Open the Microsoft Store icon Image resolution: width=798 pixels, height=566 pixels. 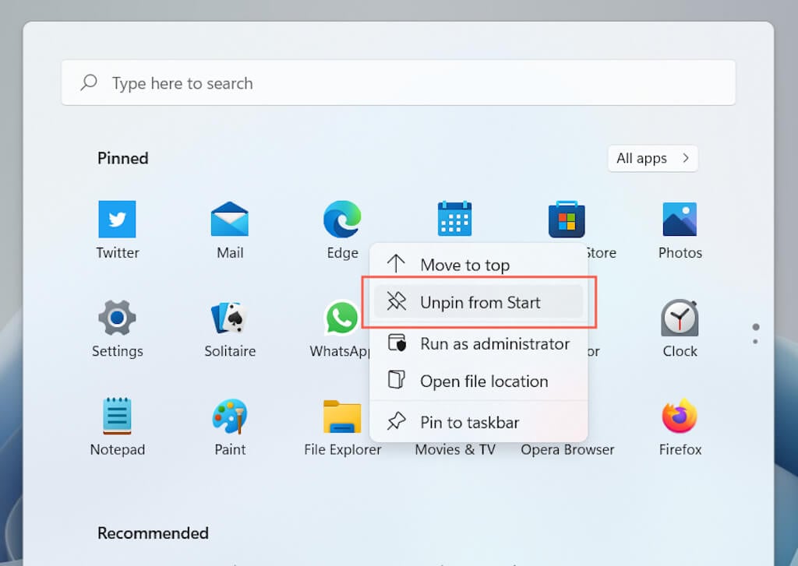(x=567, y=220)
